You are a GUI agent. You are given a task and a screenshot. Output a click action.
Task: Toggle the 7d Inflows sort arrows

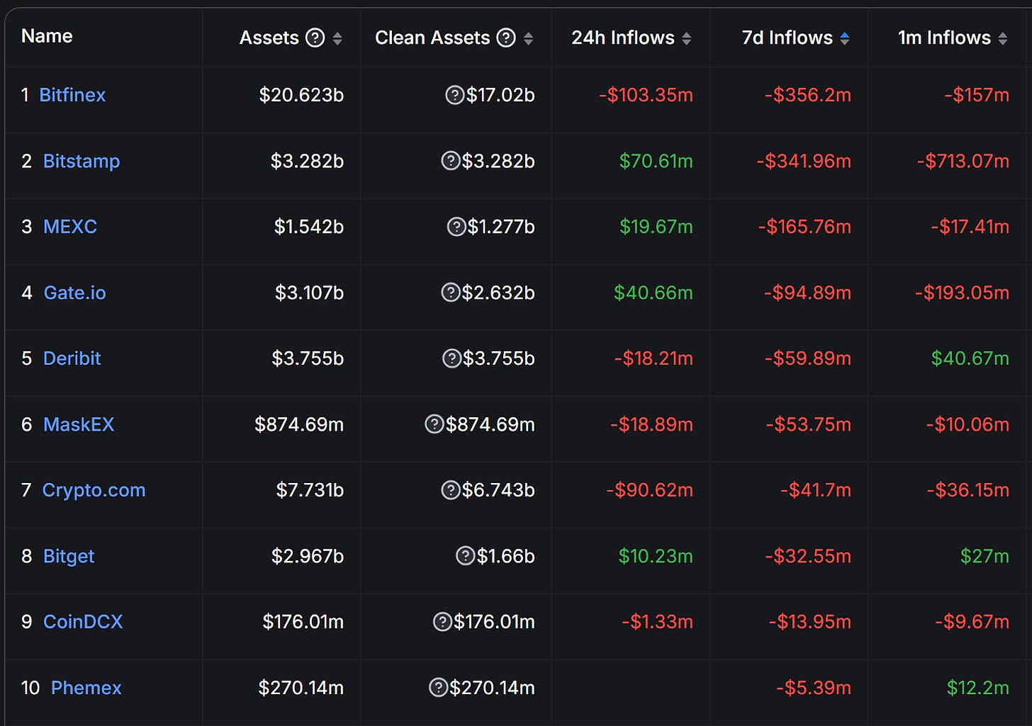(845, 38)
